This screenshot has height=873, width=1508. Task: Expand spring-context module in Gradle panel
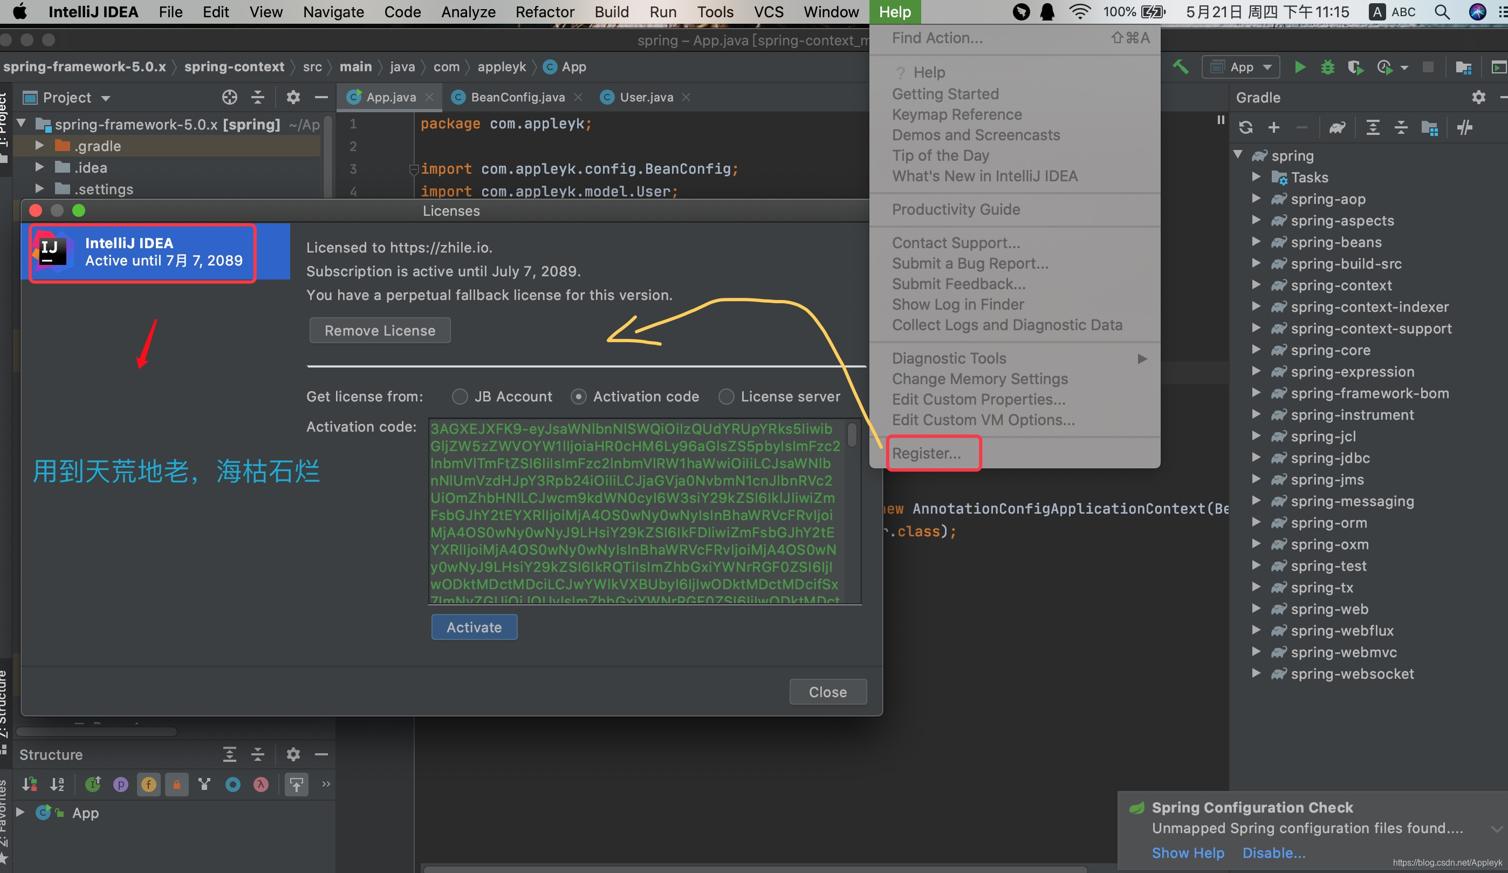click(x=1256, y=285)
